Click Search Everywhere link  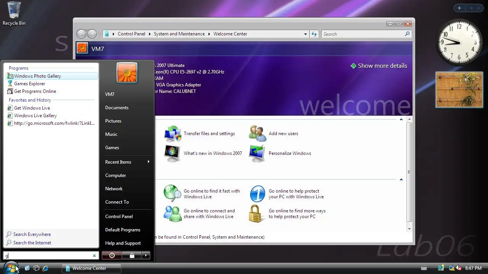(x=32, y=234)
